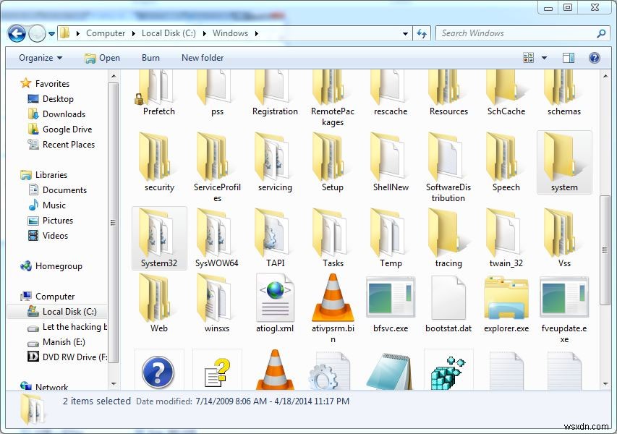Click the navigation pane scroll up arrow
617x434 pixels.
pyautogui.click(x=114, y=76)
